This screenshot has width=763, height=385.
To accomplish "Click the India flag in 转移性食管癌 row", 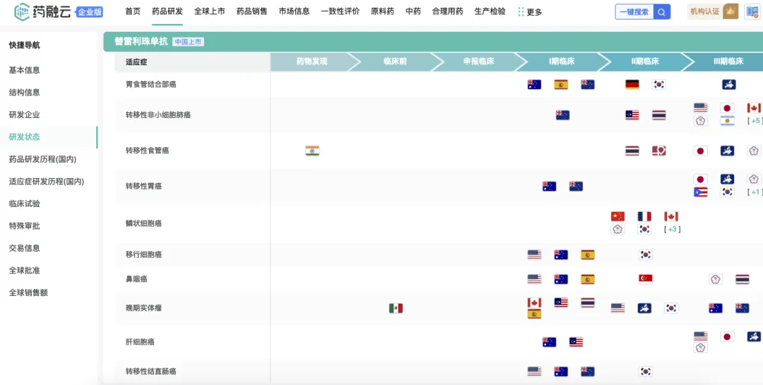I will click(312, 150).
